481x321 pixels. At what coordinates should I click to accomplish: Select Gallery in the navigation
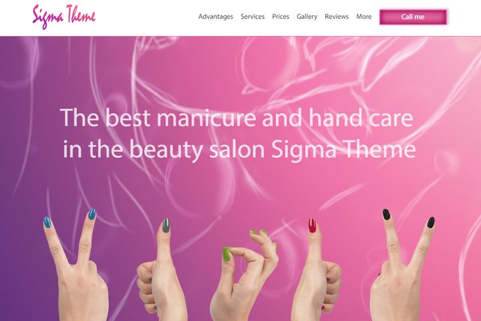point(307,17)
